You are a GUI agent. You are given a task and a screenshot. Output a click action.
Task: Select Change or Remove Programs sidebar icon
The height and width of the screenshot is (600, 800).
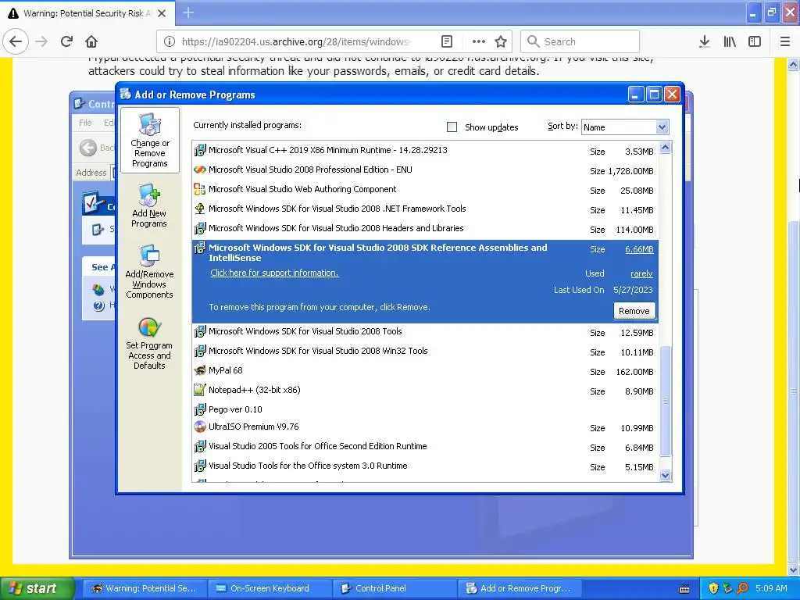coord(150,141)
